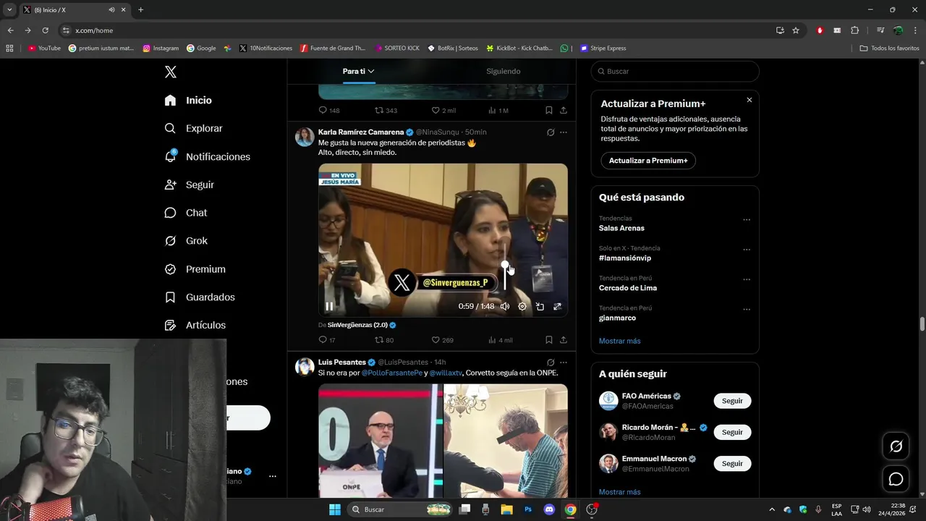The height and width of the screenshot is (521, 926).
Task: Pop out the video to picture-in-picture
Action: click(540, 306)
